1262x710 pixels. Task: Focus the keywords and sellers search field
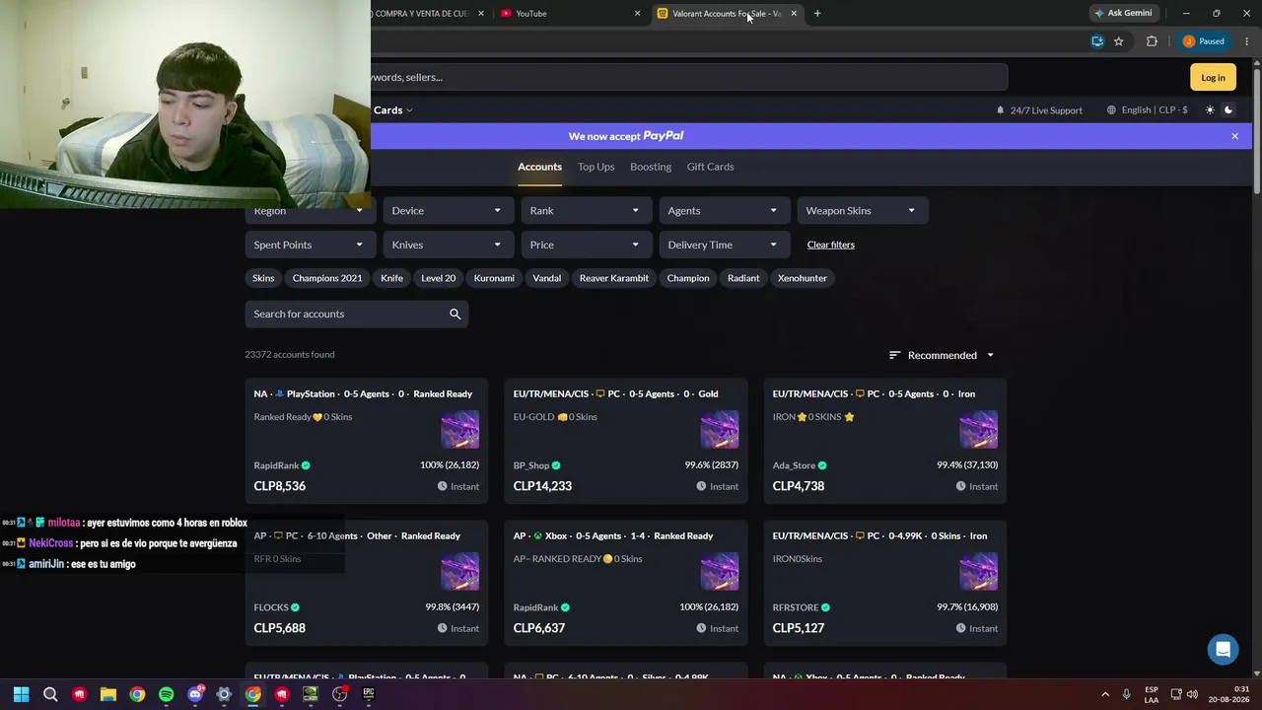pyautogui.click(x=689, y=77)
